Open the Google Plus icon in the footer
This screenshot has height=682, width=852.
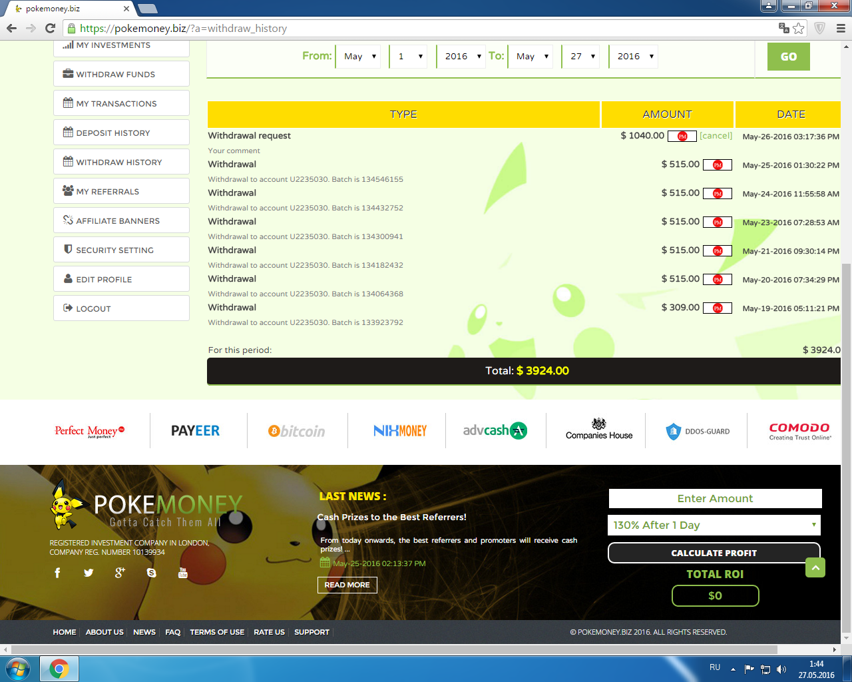coord(120,573)
